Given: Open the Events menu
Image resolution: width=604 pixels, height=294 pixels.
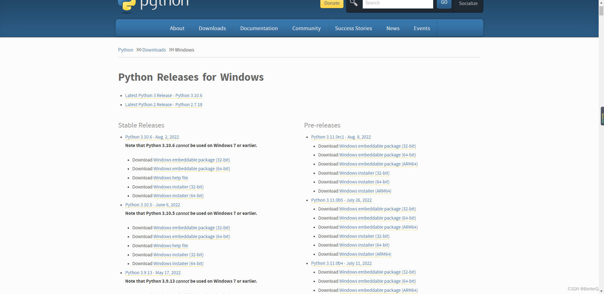Looking at the screenshot, I should click(422, 28).
